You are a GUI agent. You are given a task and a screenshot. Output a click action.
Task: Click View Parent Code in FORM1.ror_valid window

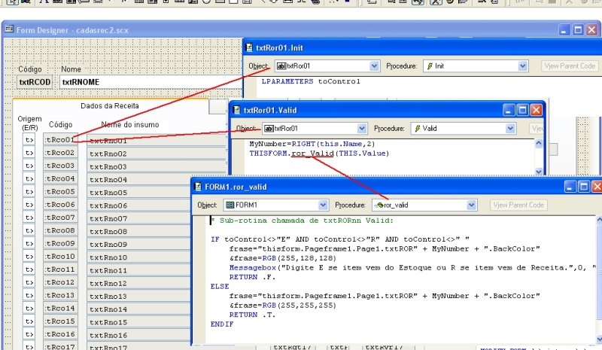518,205
